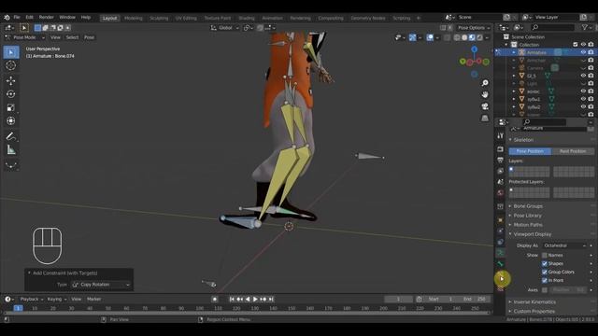Toggle X-ray display in viewport header

coord(447,37)
